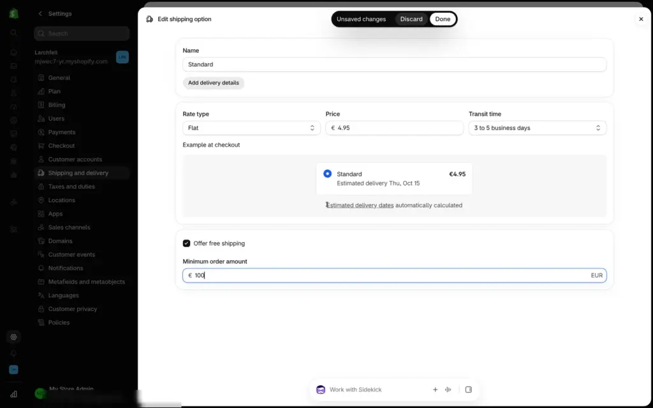Click the LAR store avatar badge
The width and height of the screenshot is (653, 408).
tap(122, 57)
